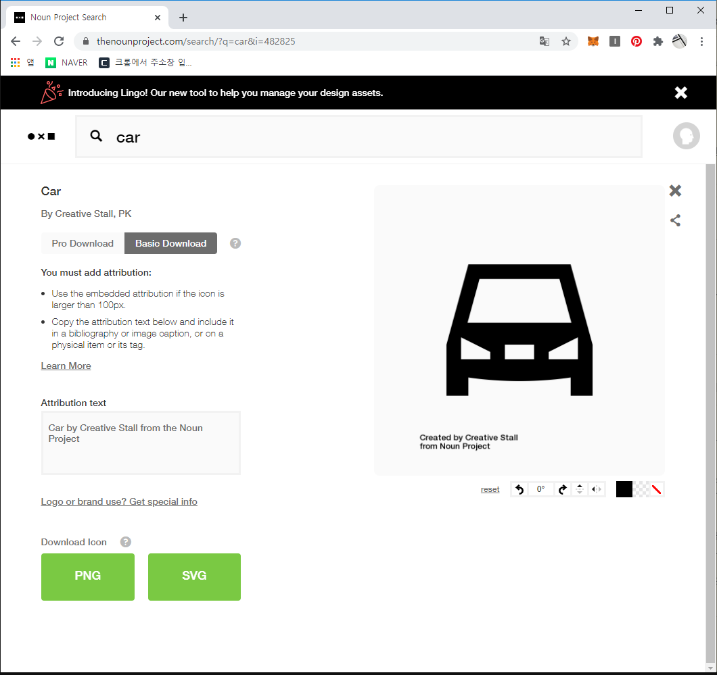Open help next to download options
Image resolution: width=717 pixels, height=675 pixels.
[235, 243]
